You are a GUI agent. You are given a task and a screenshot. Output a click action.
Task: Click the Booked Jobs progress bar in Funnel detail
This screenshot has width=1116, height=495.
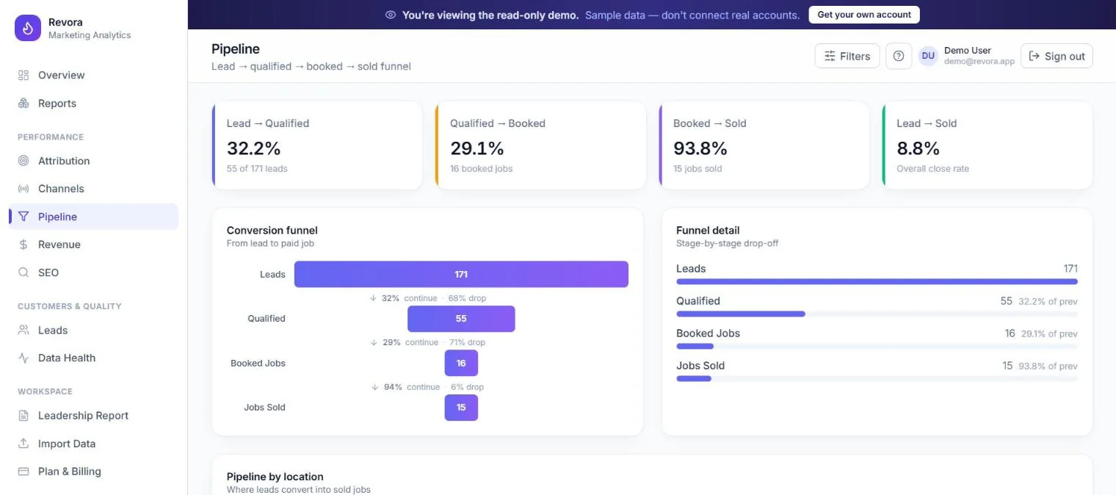(x=877, y=346)
